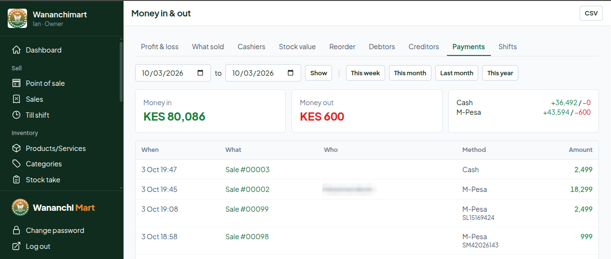This screenshot has width=611, height=259.
Task: Click the Change password lock icon
Action: (x=16, y=231)
